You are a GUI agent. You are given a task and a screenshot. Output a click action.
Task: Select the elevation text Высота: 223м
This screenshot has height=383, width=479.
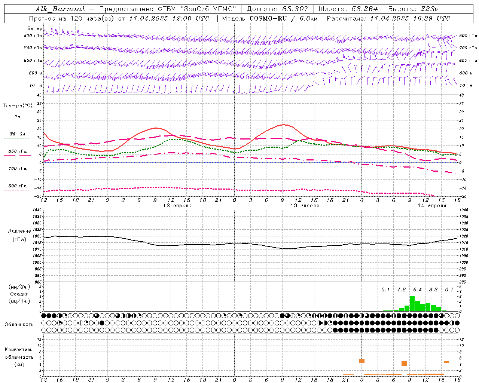[x=414, y=9]
